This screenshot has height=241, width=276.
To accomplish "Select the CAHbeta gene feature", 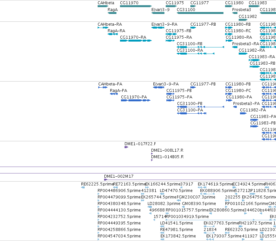I will 103,6.
